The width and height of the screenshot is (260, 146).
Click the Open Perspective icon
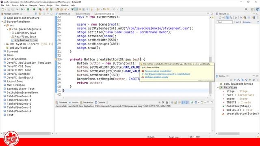click(x=252, y=9)
